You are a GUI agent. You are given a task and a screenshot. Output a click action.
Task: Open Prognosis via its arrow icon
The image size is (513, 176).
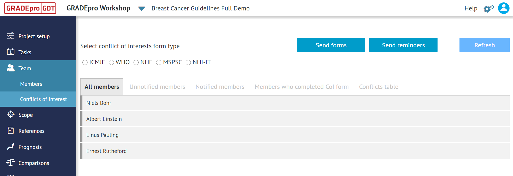[x=10, y=147]
